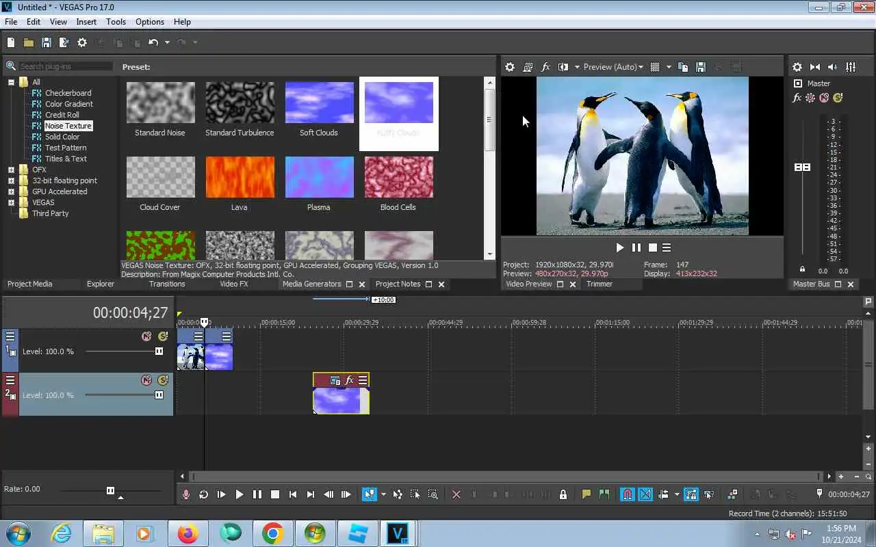Select Checkerboard in the generator list
This screenshot has width=876, height=547.
[68, 93]
